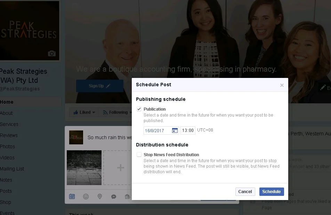The image size is (331, 215).
Task: Click the pencil edit icon on the cover photo
Action: [x=323, y=87]
